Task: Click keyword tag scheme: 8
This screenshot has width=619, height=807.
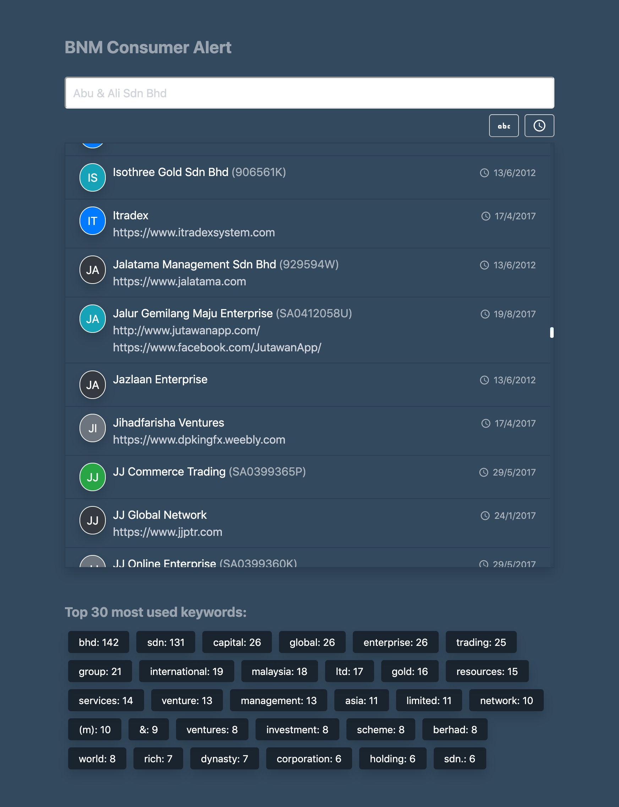Action: 380,729
